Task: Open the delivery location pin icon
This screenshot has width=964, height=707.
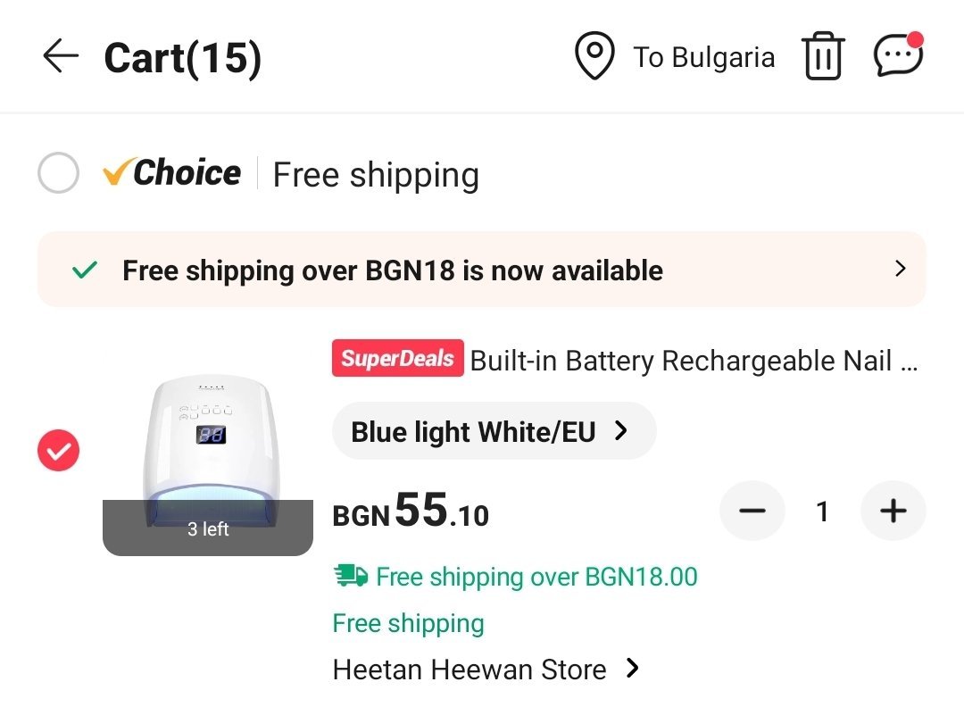Action: (x=594, y=56)
